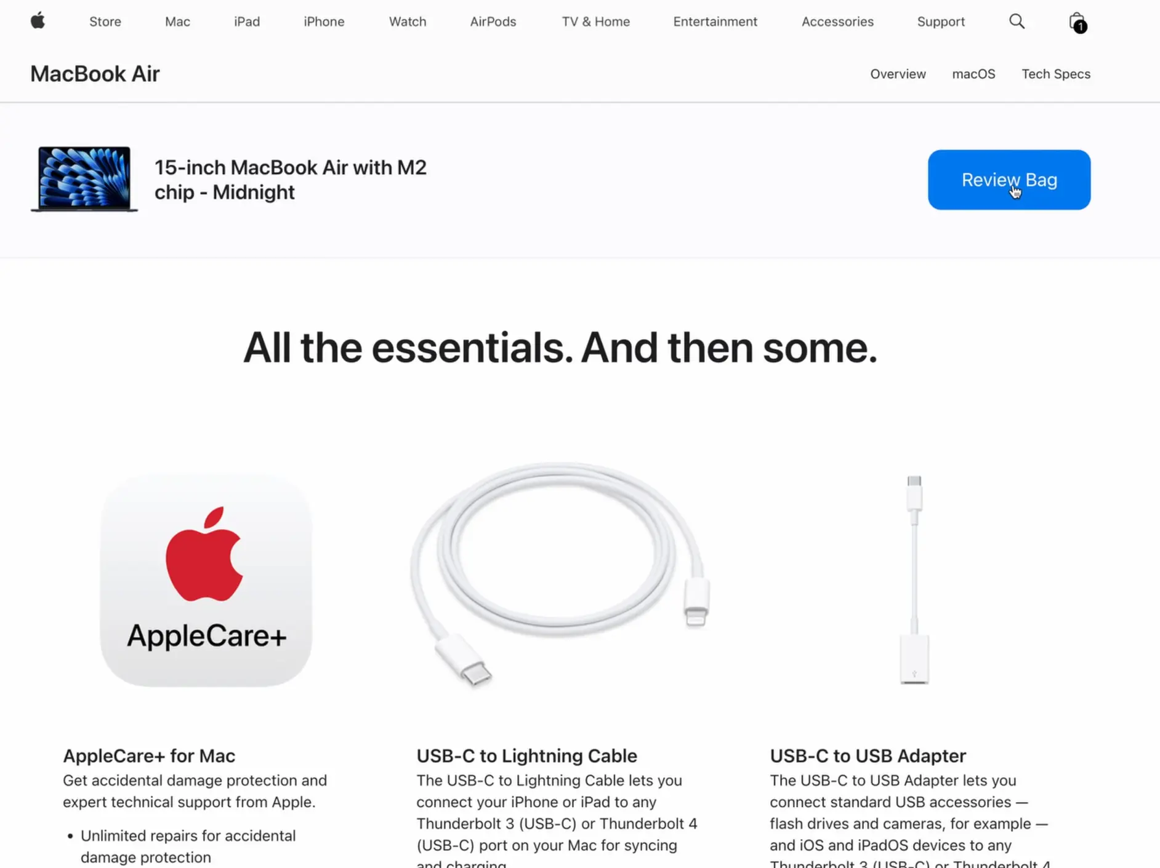Click the MacBook Air page title
Image resolution: width=1160 pixels, height=868 pixels.
pyautogui.click(x=95, y=74)
